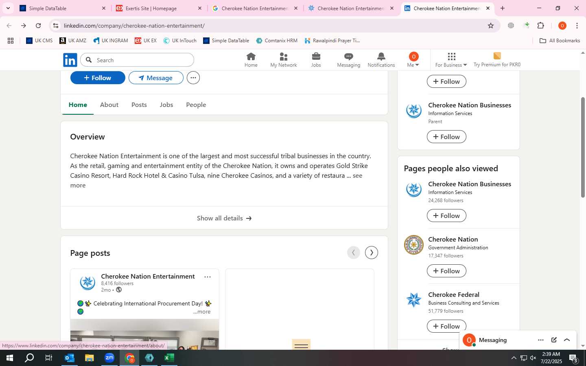Viewport: 586px width, 366px height.
Task: Follow Cherokee Nation Businesses with 24,268 followers
Action: coord(446,216)
